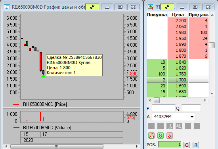
Task: Select the 1 950 ask price cell
Action: click(178, 38)
